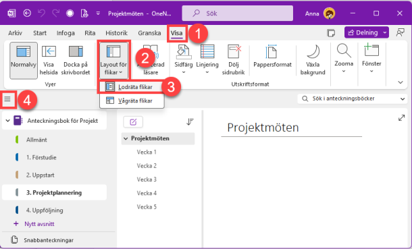
Task: Expand the notebook search scope dropdown arrow
Action: (x=403, y=99)
